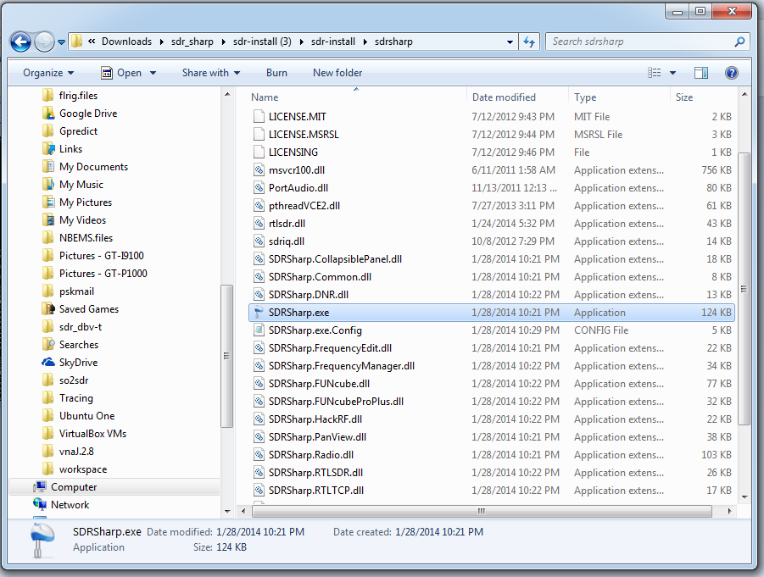Sort by the Date modified column header
This screenshot has height=577, width=764.
coord(504,97)
